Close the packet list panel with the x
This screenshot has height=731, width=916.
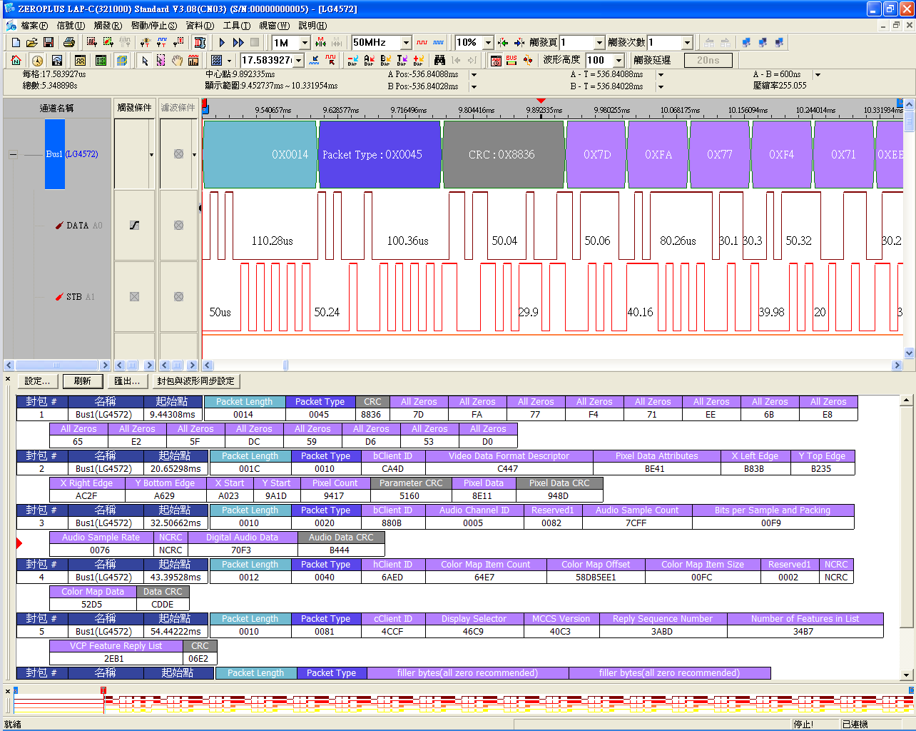8,378
